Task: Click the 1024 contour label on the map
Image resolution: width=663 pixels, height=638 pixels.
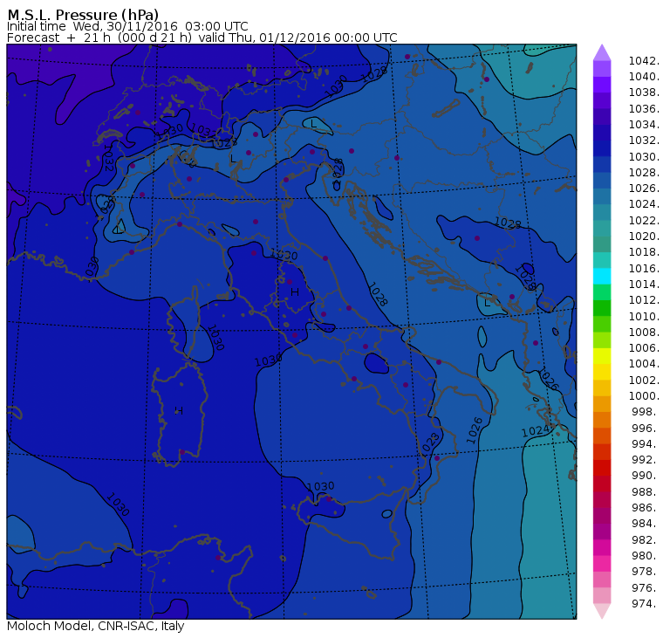Action: click(536, 431)
